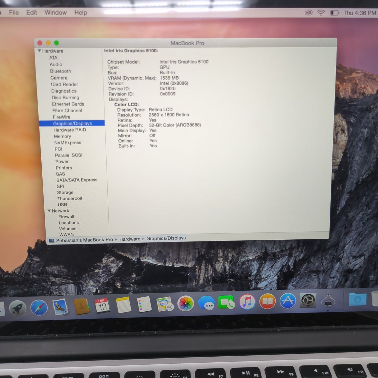Open the Help menu
Image resolution: width=378 pixels, height=378 pixels.
coord(81,13)
